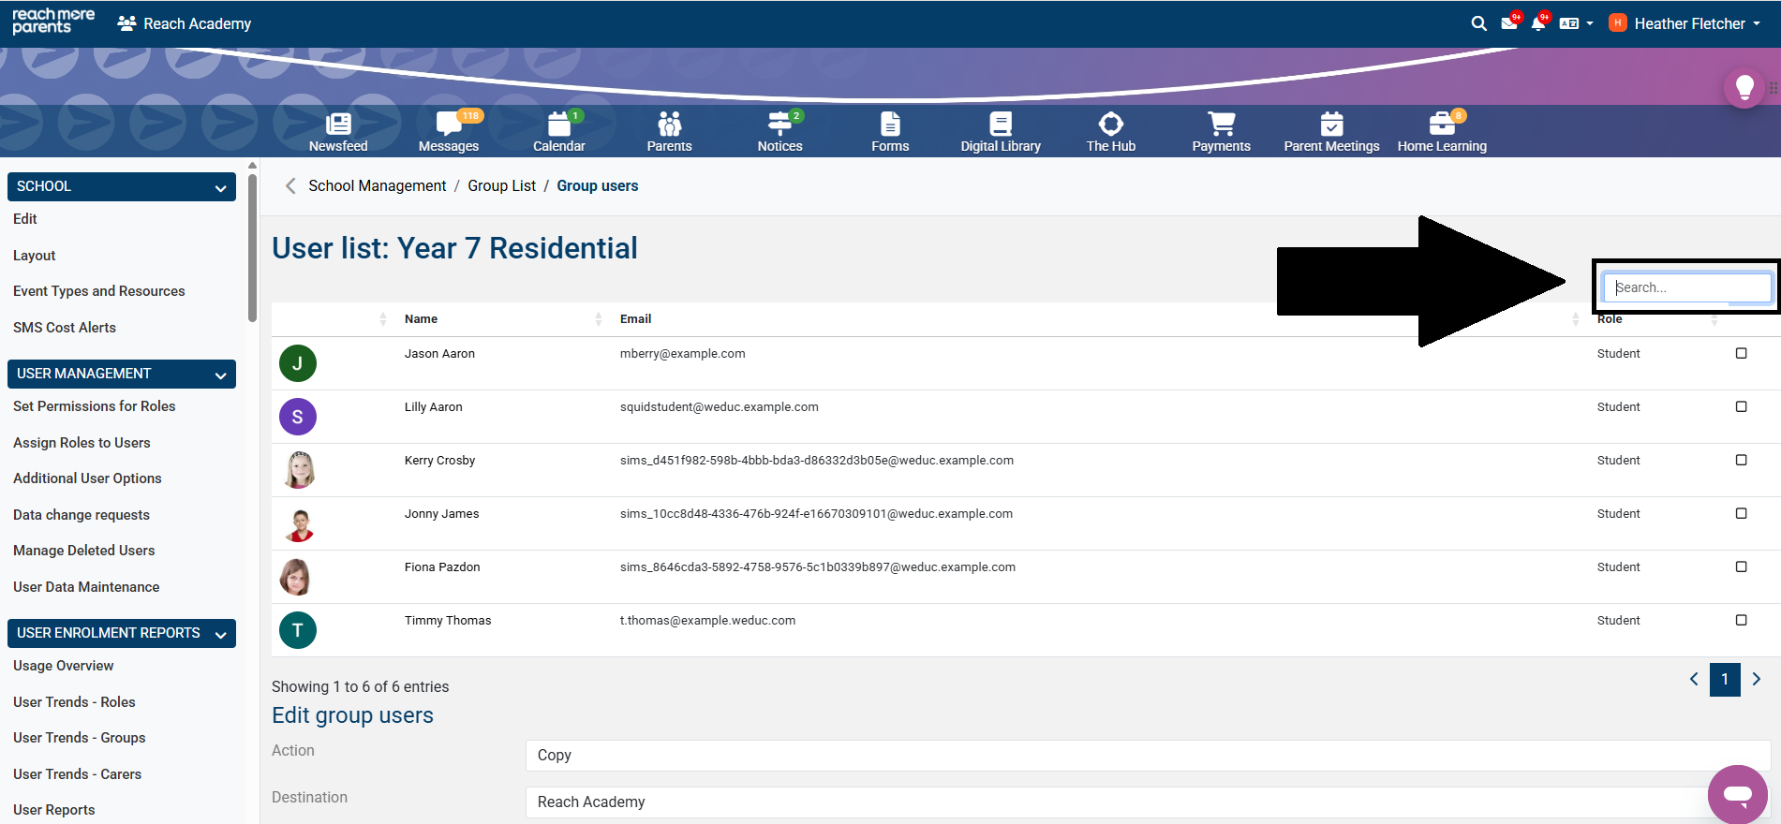Screen dimensions: 1781x824
Task: Click the top bar search magnifier
Action: 1478,23
